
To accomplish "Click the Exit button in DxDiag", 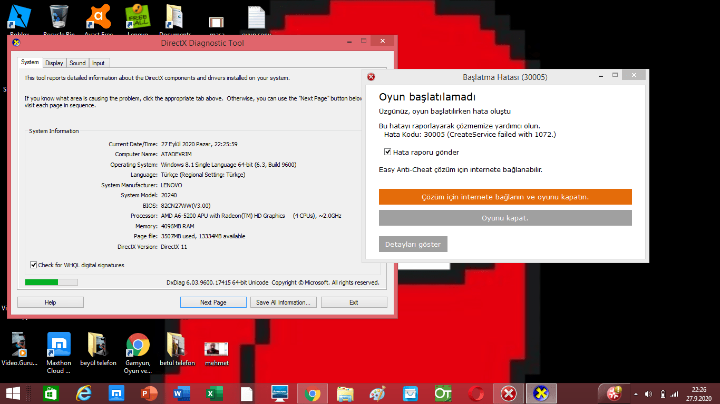I will tap(354, 302).
